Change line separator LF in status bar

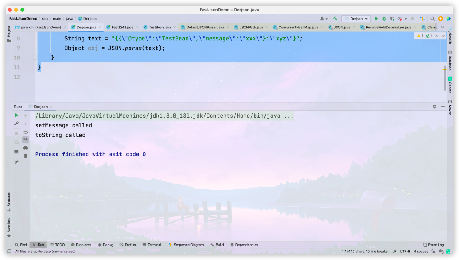point(394,252)
